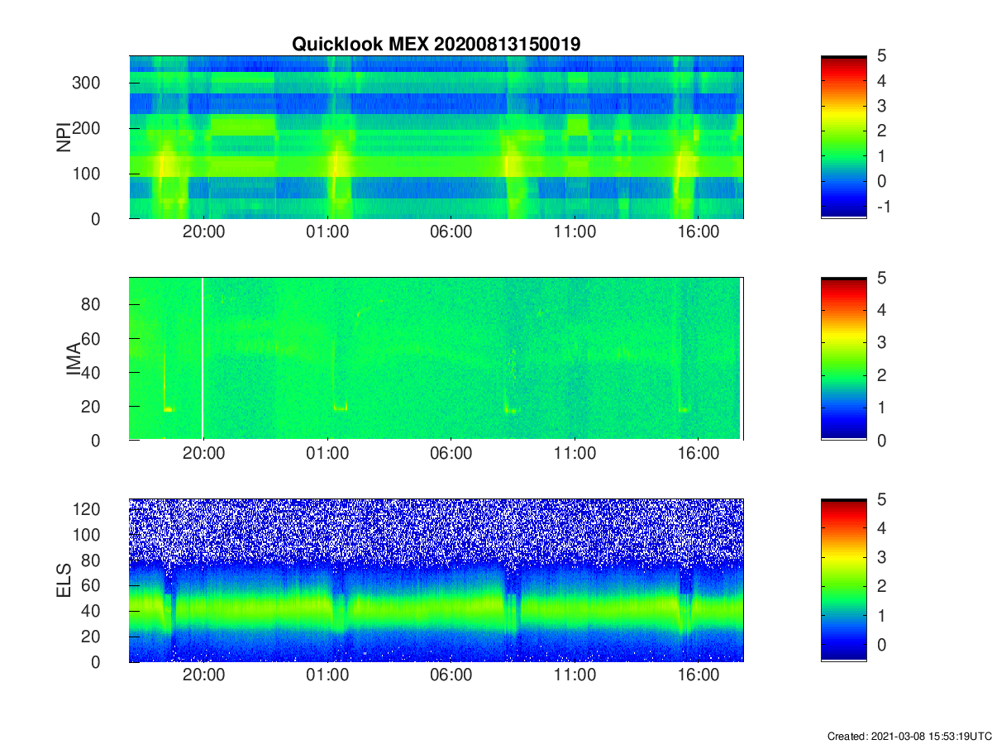Viewport: 992px width, 744px height.
Task: Click '01:00' under the NPI plot
Action: pyautogui.click(x=327, y=232)
